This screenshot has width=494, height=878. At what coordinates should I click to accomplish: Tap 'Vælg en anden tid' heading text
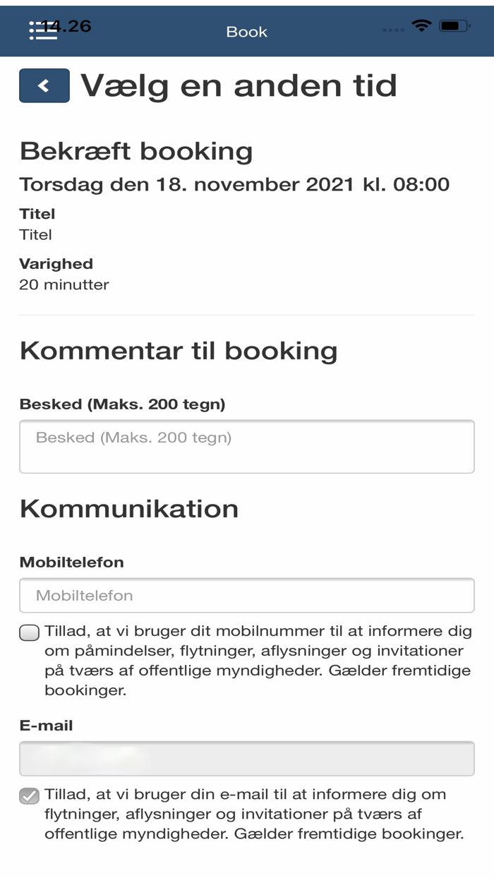tap(239, 85)
